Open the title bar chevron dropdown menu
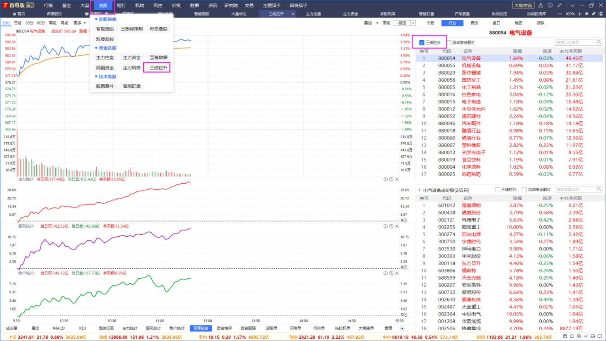Screen dimensions: 606x341 point(572,5)
